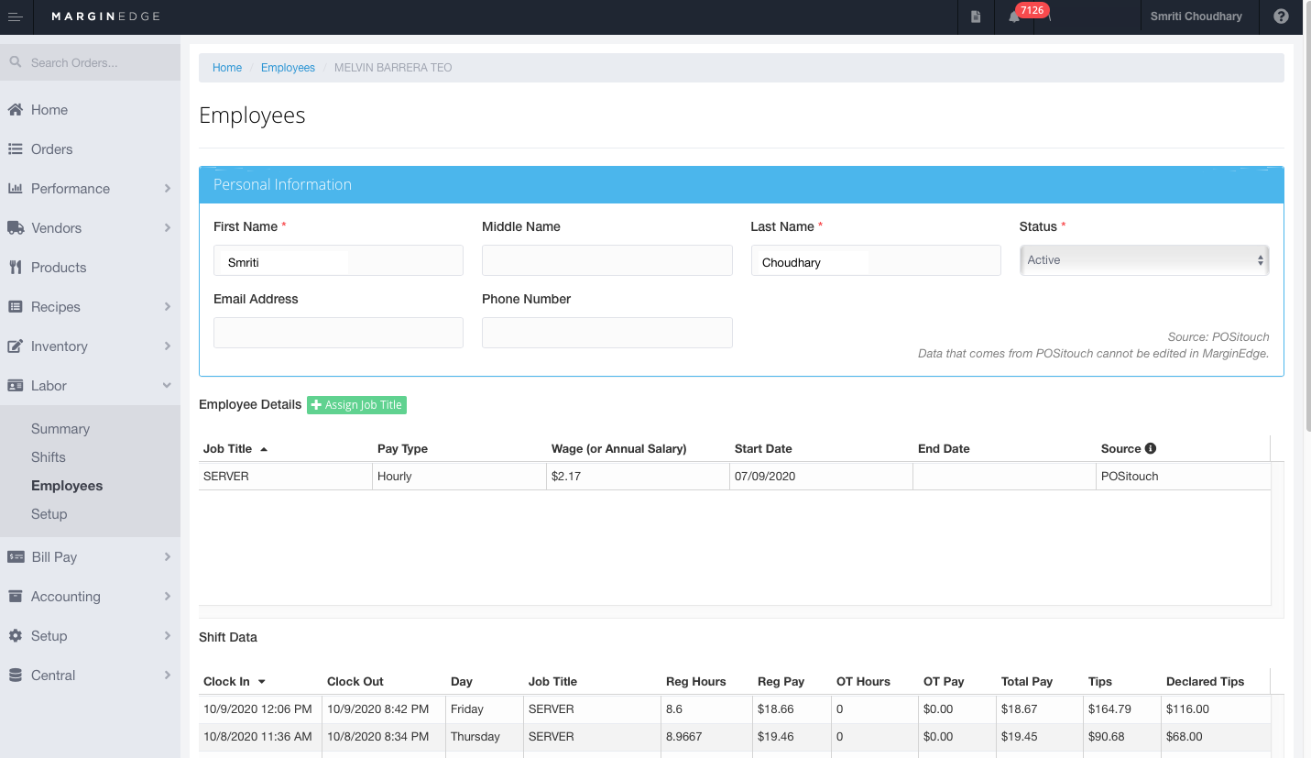Image resolution: width=1311 pixels, height=758 pixels.
Task: Toggle the hamburger sidebar menu icon
Action: [16, 16]
